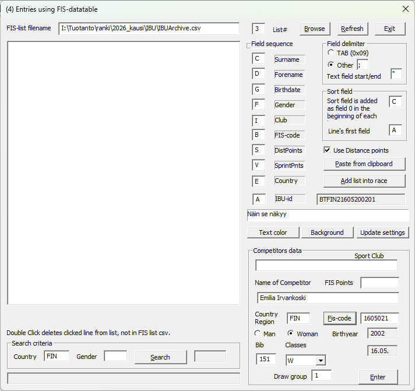This screenshot has width=415, height=391.
Task: Click the FIS-list filename field
Action: (149, 29)
